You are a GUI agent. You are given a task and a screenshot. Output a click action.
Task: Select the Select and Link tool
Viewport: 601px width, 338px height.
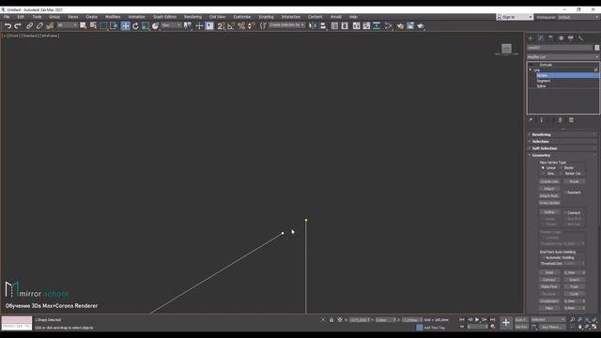29,26
